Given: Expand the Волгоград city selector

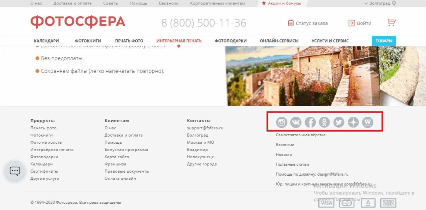Looking at the screenshot, I should pyautogui.click(x=380, y=3).
